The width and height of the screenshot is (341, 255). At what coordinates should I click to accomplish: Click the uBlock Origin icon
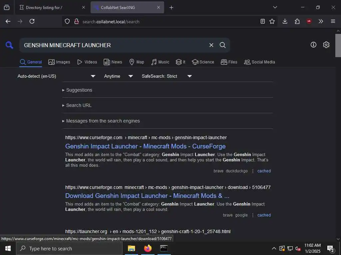(x=309, y=21)
